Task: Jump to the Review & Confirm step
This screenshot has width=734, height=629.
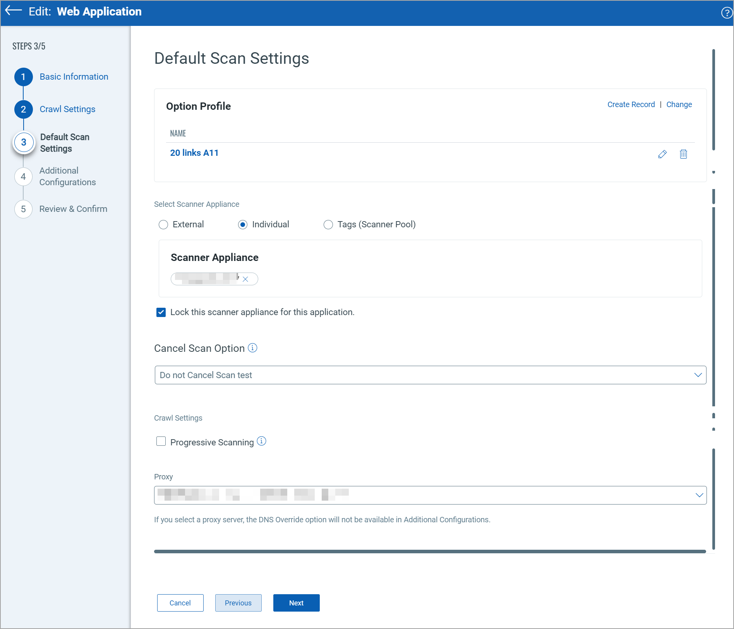Action: point(73,209)
